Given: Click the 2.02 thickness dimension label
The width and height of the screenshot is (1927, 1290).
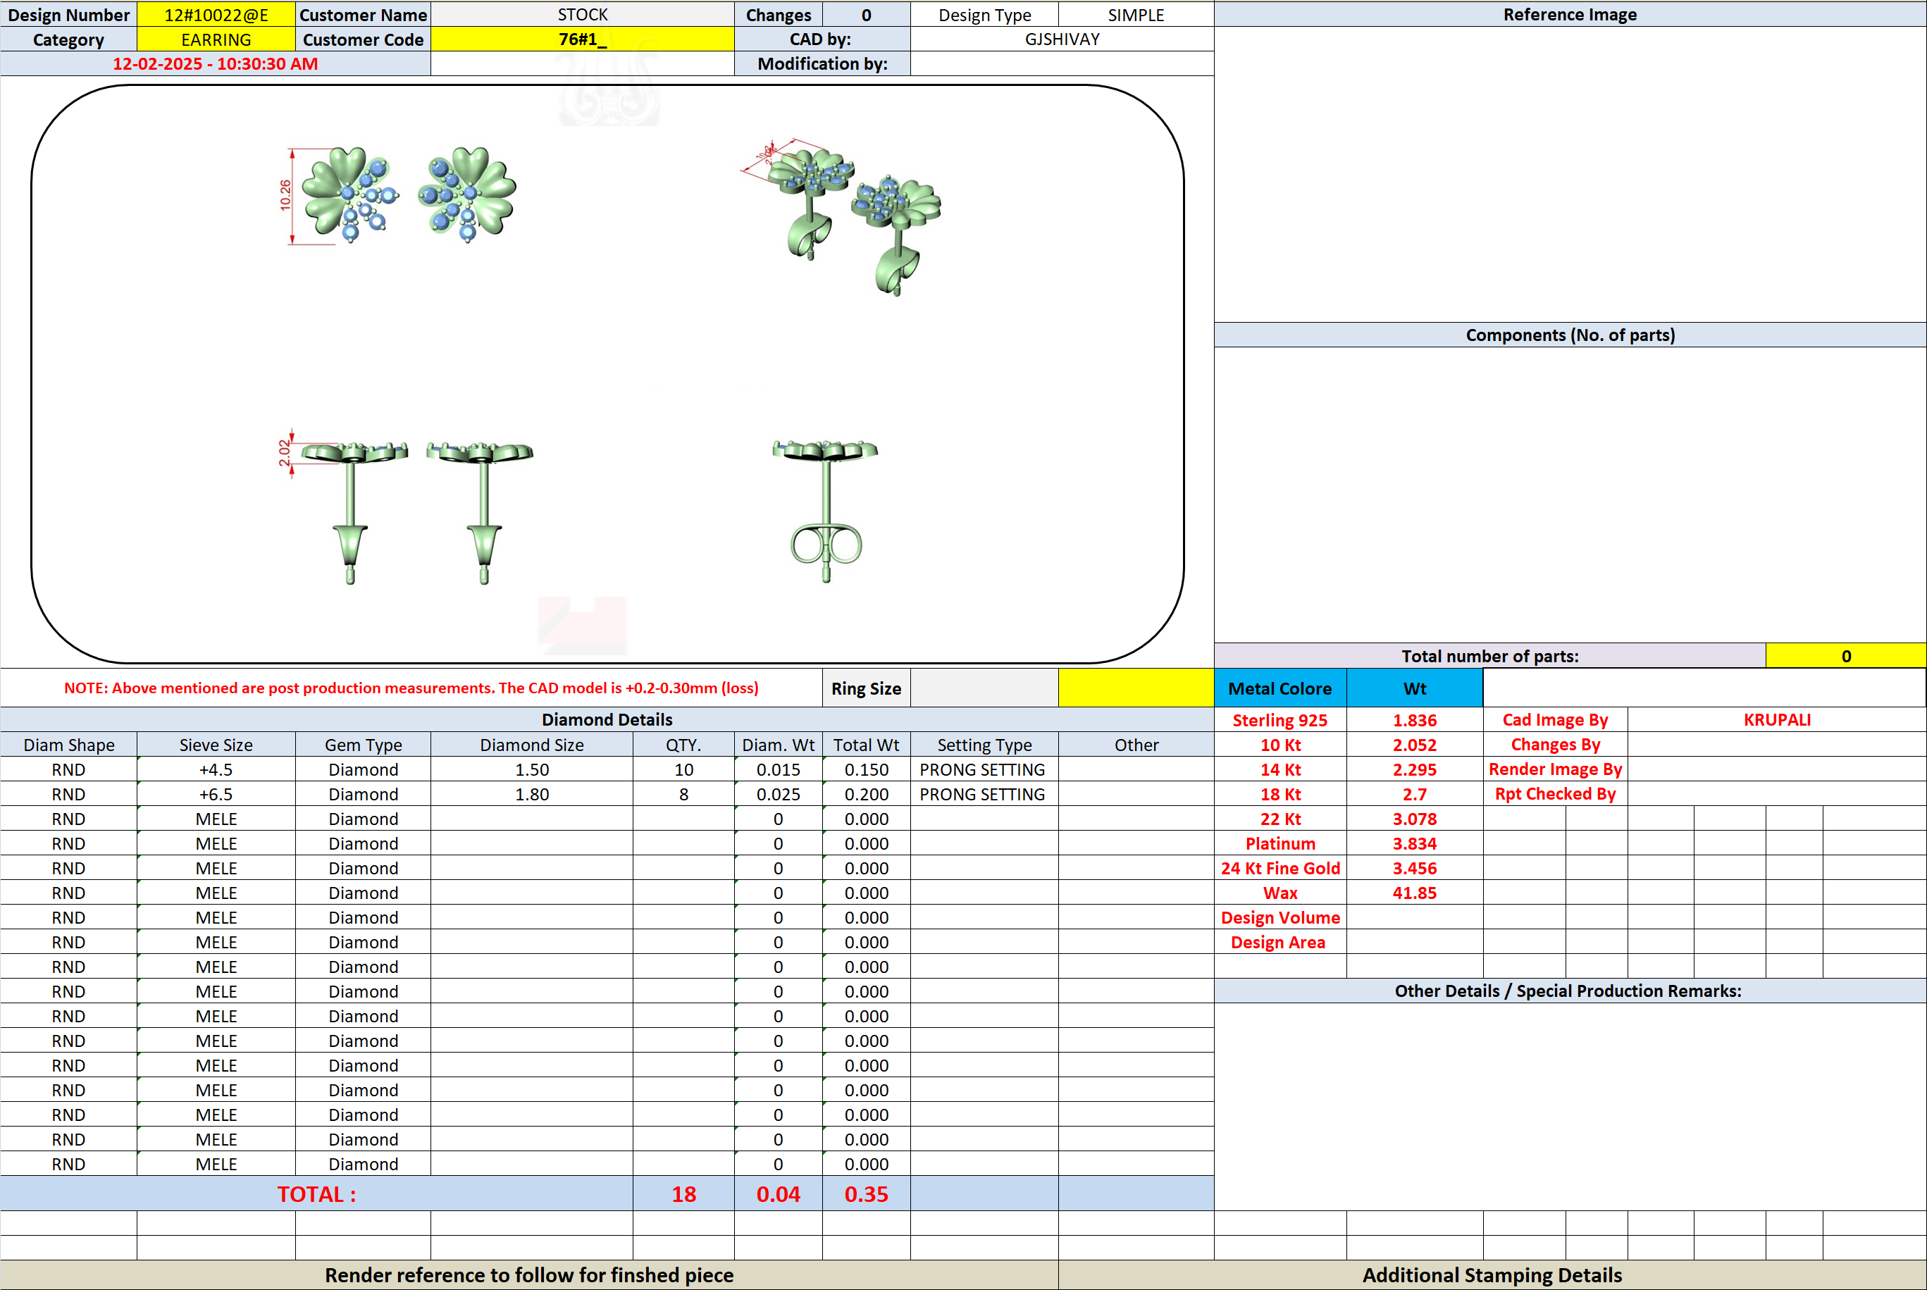Looking at the screenshot, I should [x=285, y=452].
